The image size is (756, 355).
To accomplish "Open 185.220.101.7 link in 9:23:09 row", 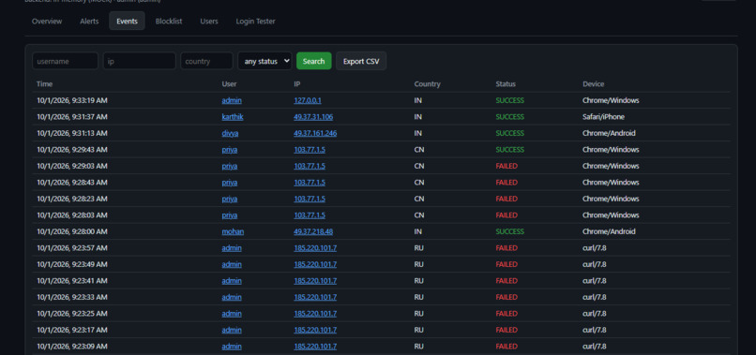I will coord(315,347).
